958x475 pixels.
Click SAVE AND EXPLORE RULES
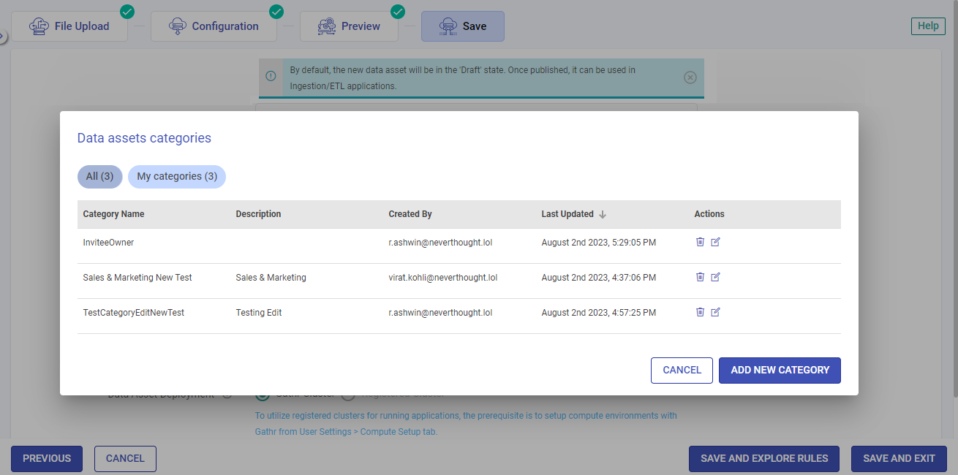(x=763, y=458)
